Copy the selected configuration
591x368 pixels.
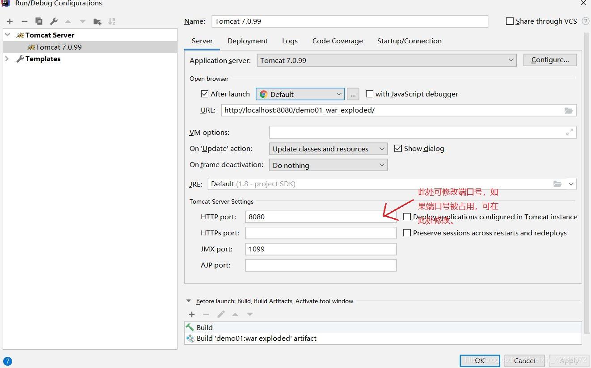(39, 21)
